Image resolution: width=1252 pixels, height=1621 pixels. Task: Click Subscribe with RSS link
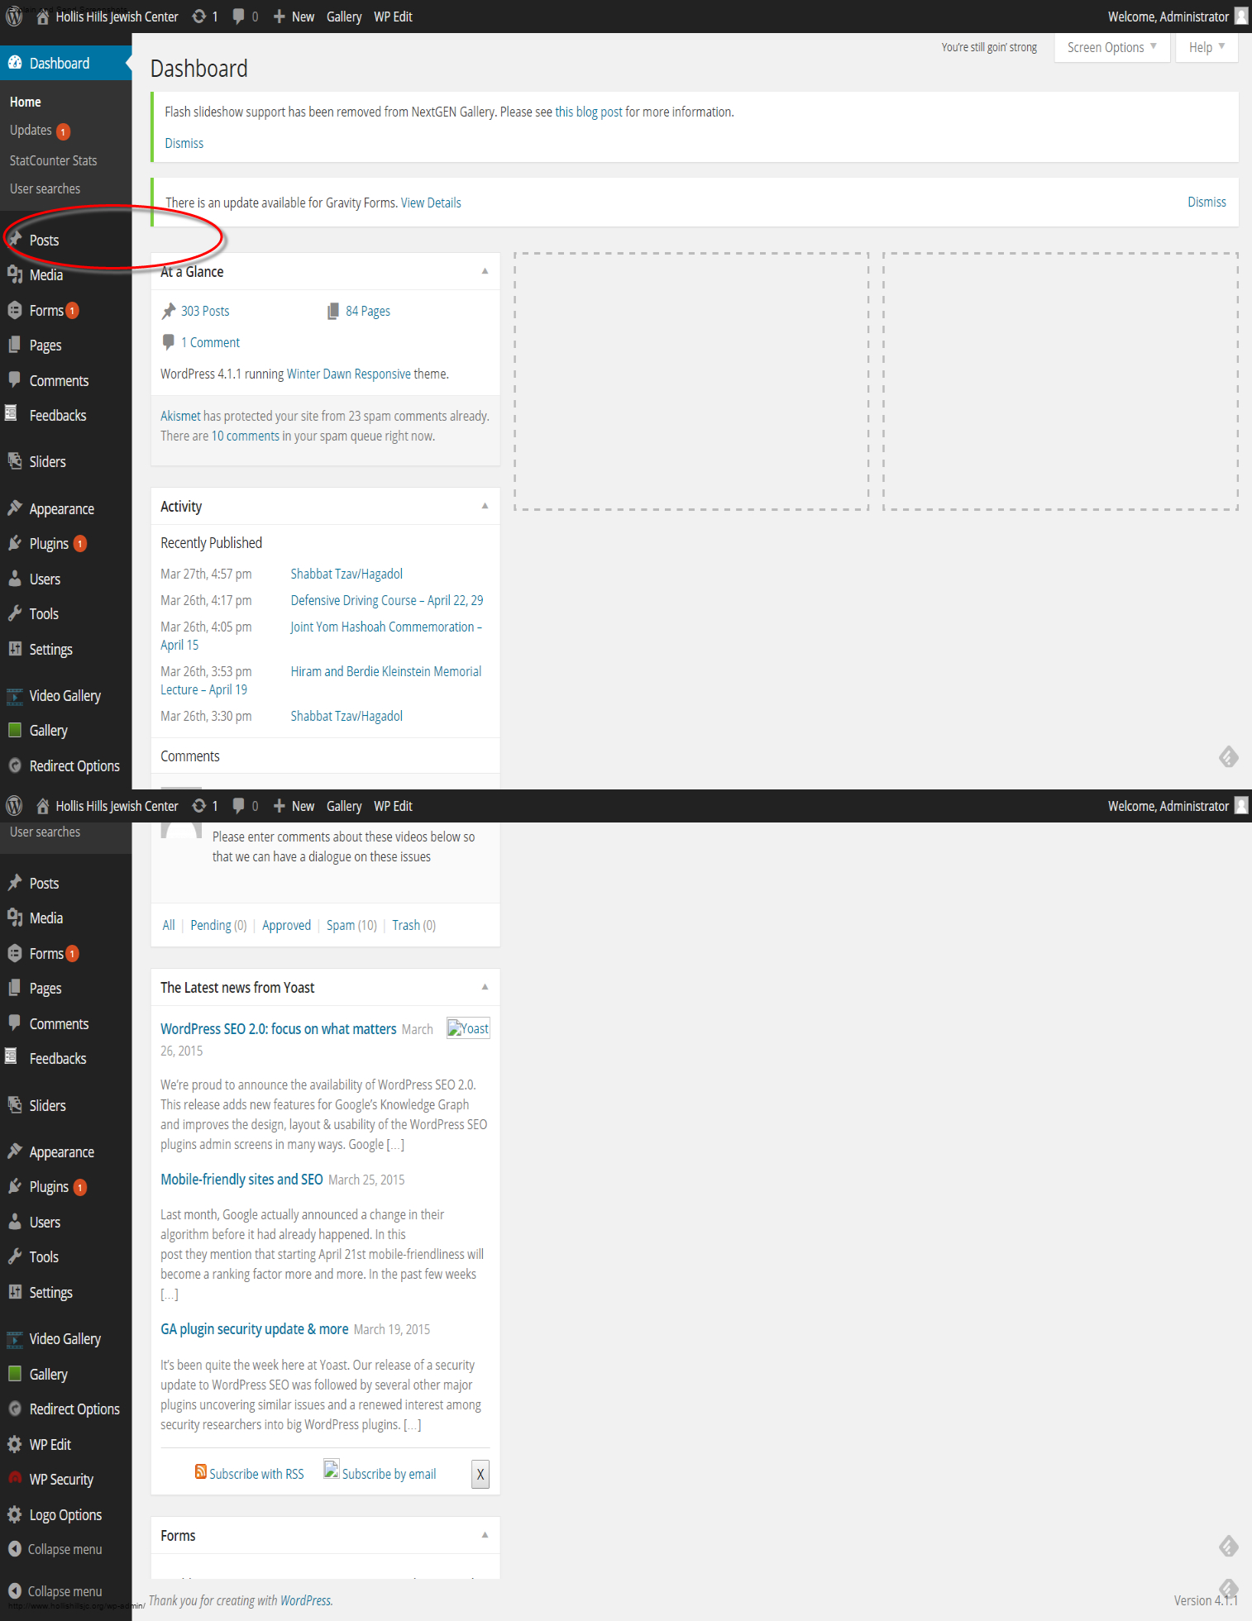pos(256,1474)
